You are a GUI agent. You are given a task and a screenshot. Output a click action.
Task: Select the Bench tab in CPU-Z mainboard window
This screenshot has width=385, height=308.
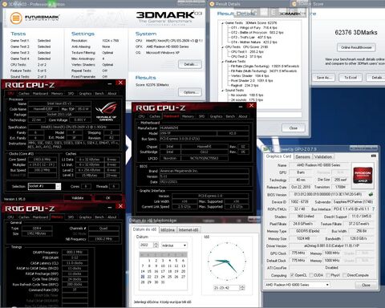[230, 116]
